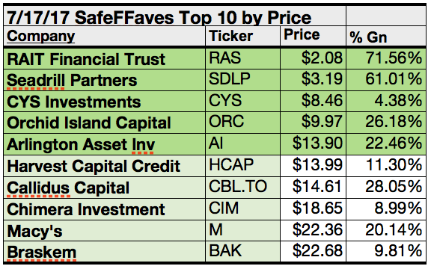431x269 pixels.
Task: Select the 28.05% gain cell
Action: point(386,188)
